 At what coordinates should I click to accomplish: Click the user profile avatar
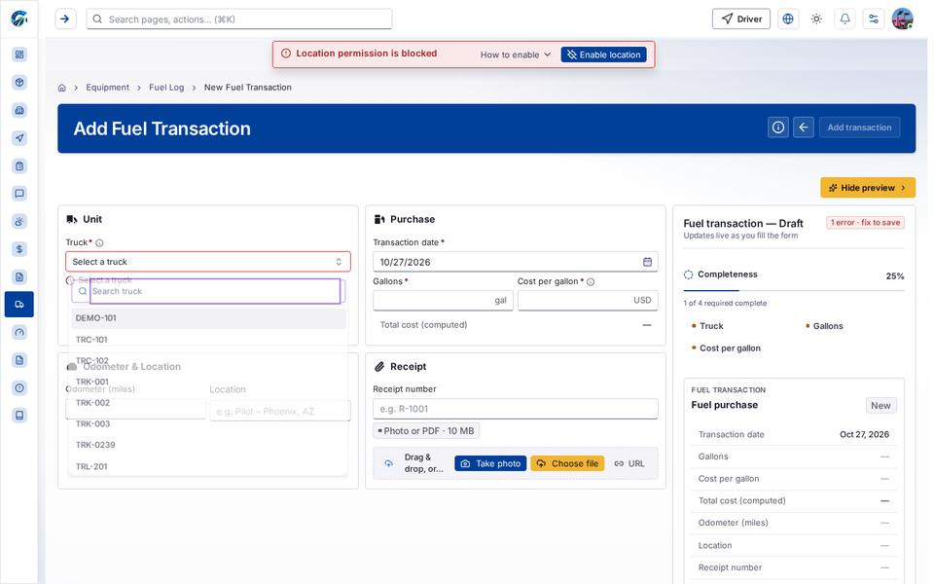[903, 19]
